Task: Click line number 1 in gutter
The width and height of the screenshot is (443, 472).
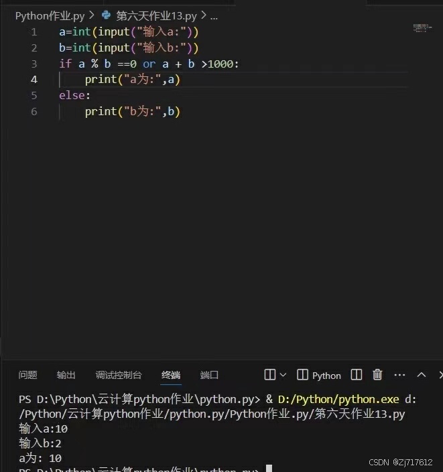Action: pos(34,32)
